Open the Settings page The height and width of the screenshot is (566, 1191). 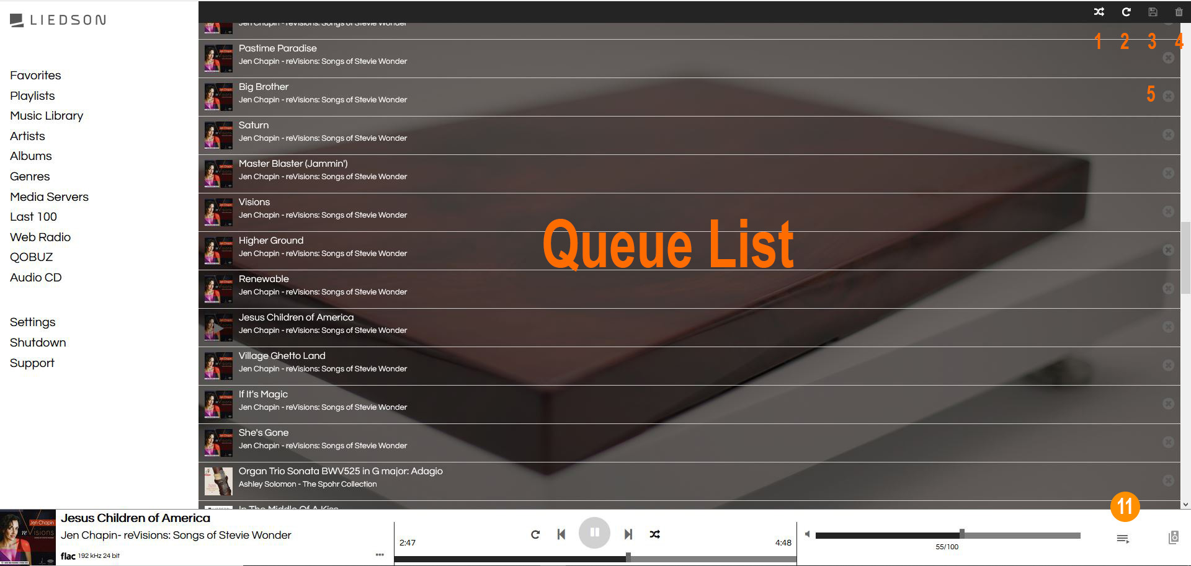[33, 322]
